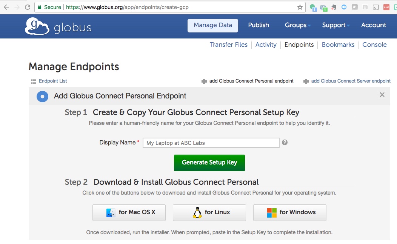Viewport: 397px width, 244px height.
Task: Click add Globus Connect Server endpoint link
Action: [x=351, y=81]
